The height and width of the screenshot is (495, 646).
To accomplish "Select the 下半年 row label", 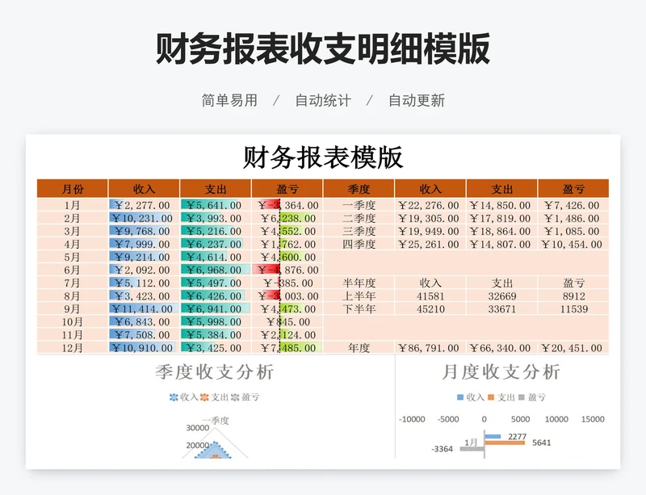I will (359, 308).
